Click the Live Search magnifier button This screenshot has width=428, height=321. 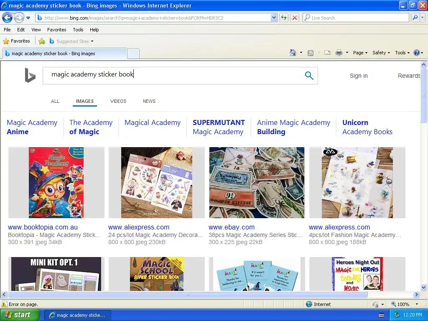point(415,18)
